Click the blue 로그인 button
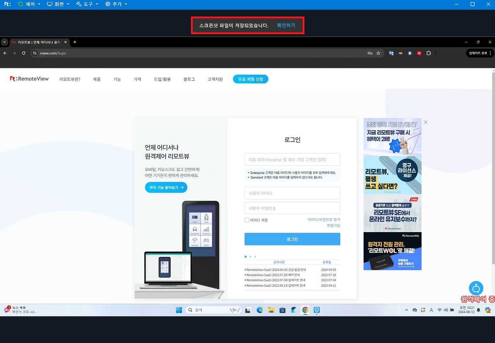This screenshot has width=495, height=343. 292,239
